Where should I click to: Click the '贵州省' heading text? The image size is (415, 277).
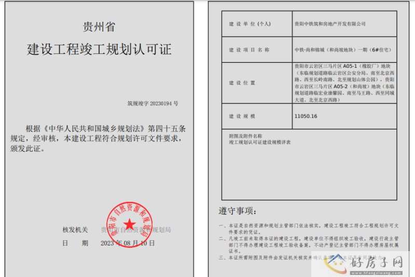(x=99, y=27)
